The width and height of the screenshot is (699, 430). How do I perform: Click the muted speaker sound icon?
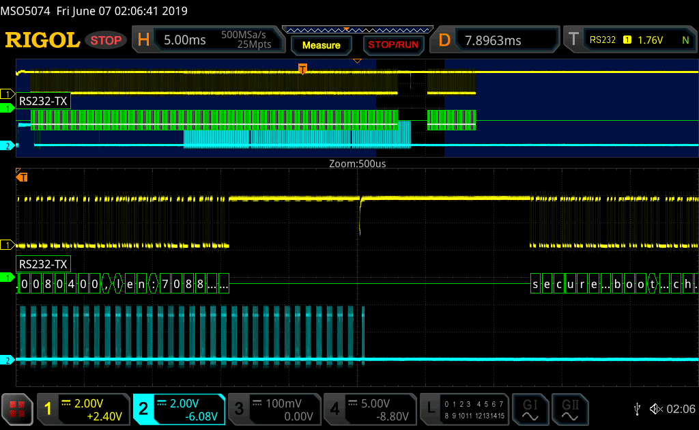656,409
